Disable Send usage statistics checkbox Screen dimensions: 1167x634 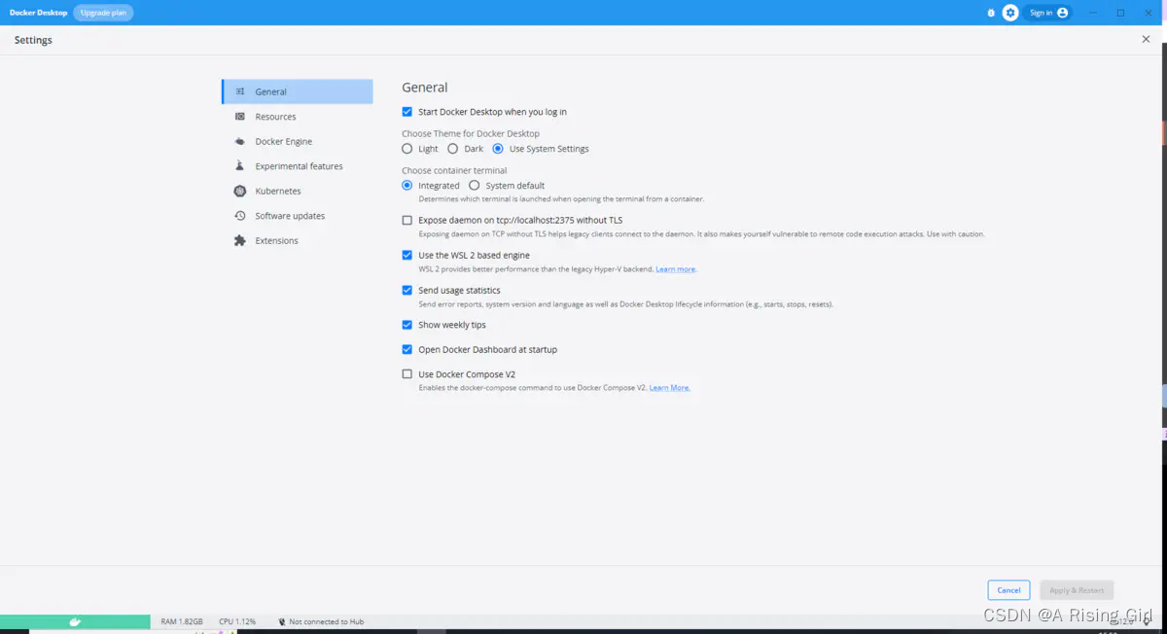tap(407, 290)
